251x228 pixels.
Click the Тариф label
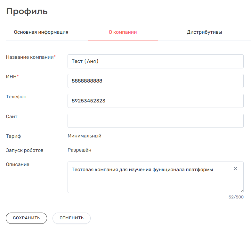click(x=13, y=136)
